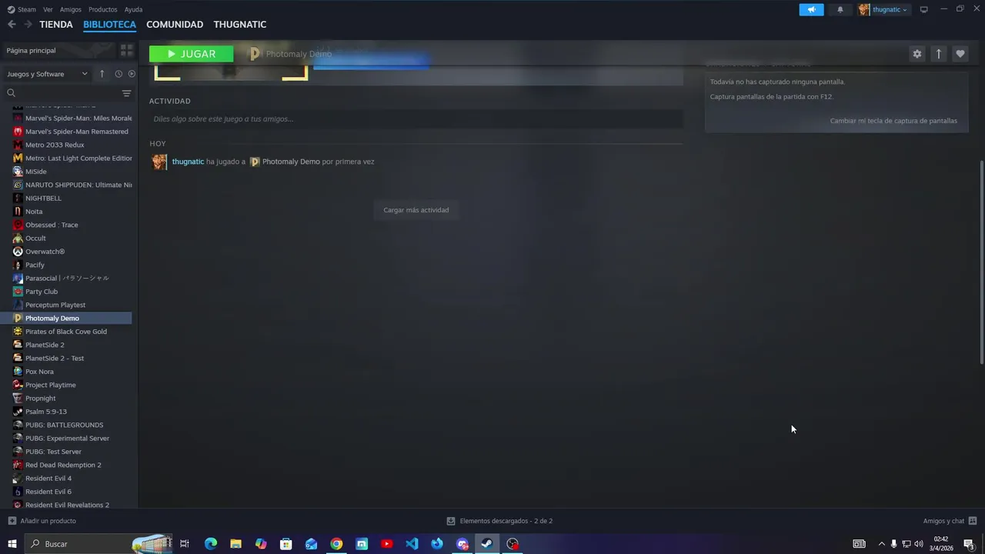
Task: Open the TIENDA tab
Action: 56,25
